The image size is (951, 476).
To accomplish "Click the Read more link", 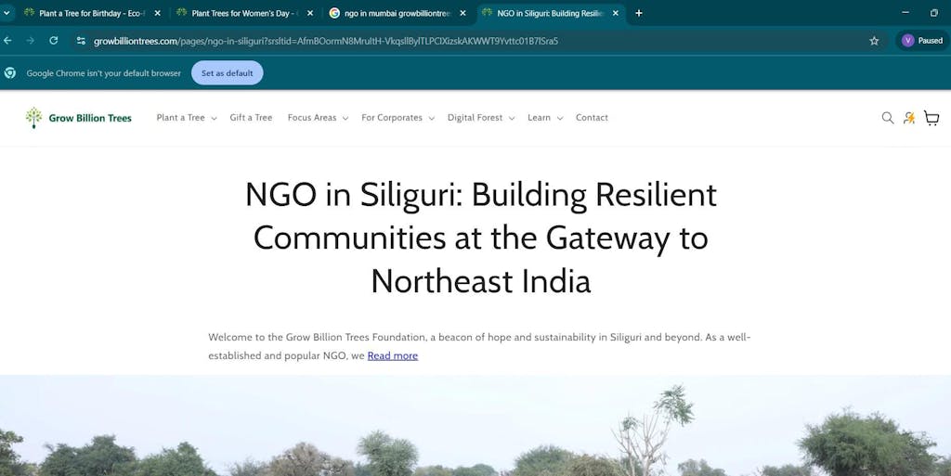I will coord(392,355).
